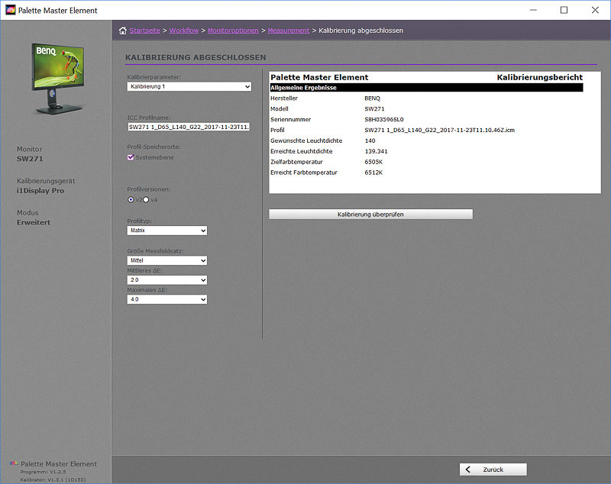Open the Größe Messfeldsatz dropdown
Image resolution: width=611 pixels, height=484 pixels.
pyautogui.click(x=167, y=260)
